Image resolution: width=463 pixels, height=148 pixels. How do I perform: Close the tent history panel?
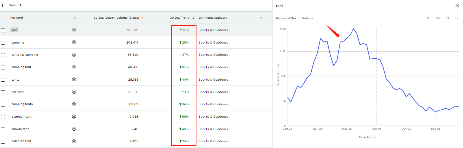(457, 5)
